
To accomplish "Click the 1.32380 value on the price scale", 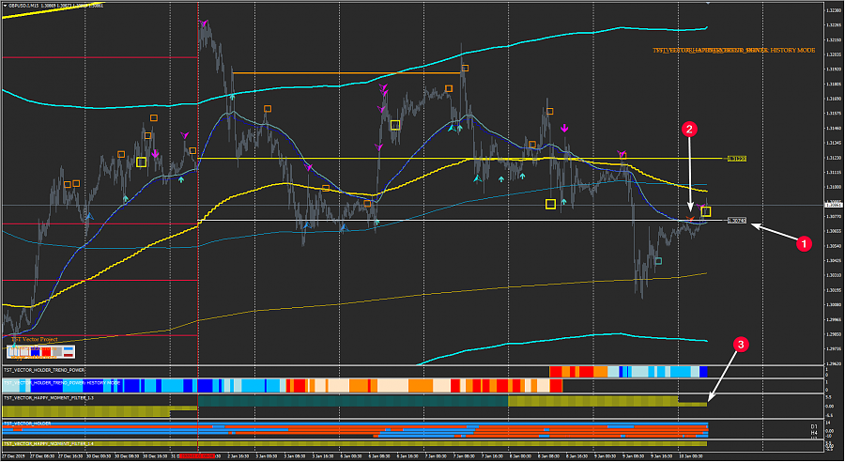I will point(836,10).
